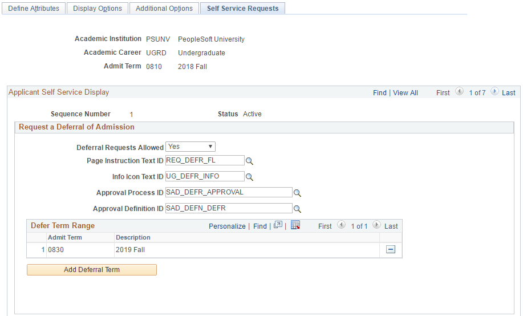The width and height of the screenshot is (523, 316).
Task: Click First link in Applicant Self Service Display
Action: 443,93
